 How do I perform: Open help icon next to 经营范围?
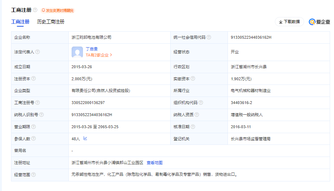click(x=33, y=175)
